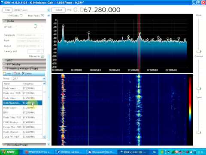This screenshot has width=206, height=155.
Task: Expand the AGC panel
Action: click(x=24, y=60)
